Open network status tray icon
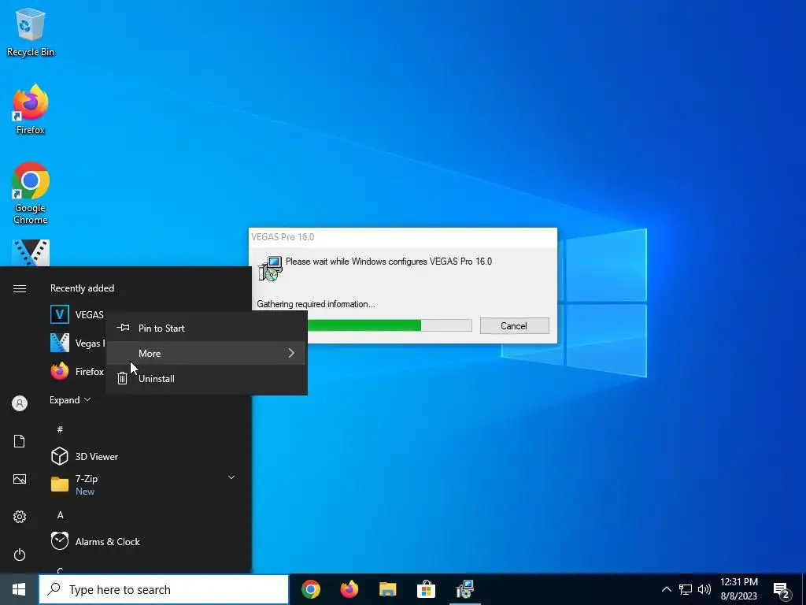This screenshot has width=806, height=605. point(686,589)
